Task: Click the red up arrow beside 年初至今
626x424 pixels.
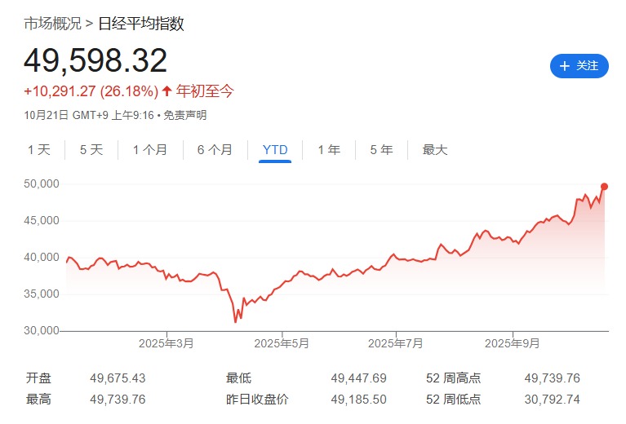Action: pyautogui.click(x=166, y=91)
